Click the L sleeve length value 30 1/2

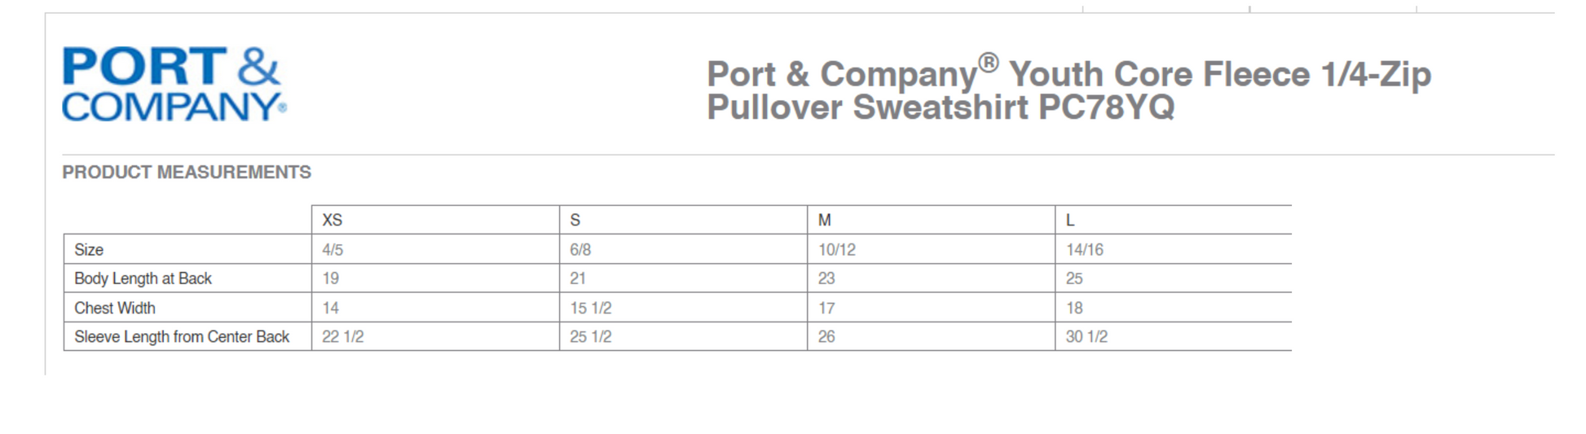1086,337
